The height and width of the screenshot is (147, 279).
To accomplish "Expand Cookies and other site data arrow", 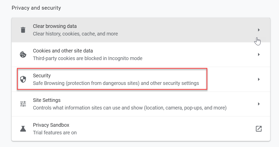I will (x=259, y=54).
